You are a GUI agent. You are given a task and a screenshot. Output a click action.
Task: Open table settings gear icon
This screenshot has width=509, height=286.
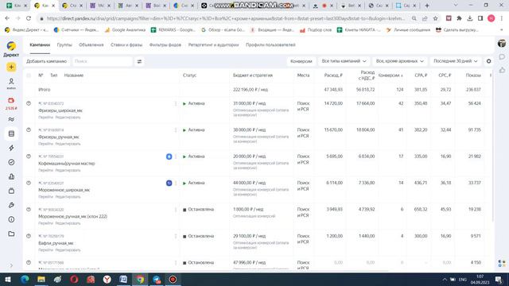pyautogui.click(x=488, y=61)
